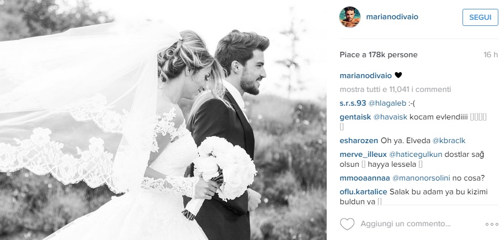Open commenter oflu.kartalice profile

pyautogui.click(x=363, y=192)
